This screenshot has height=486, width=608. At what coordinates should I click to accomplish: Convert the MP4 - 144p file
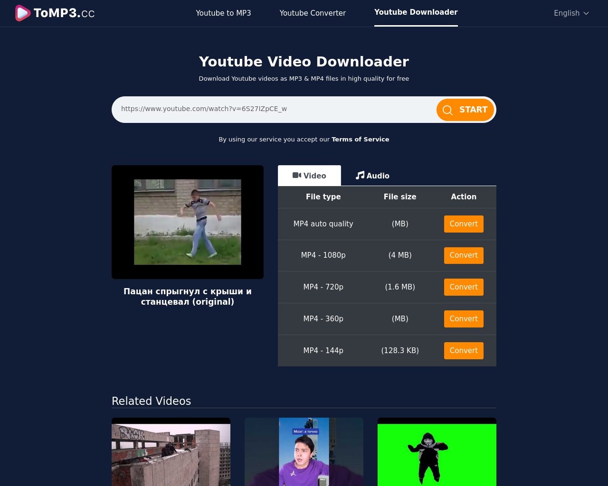[x=464, y=351]
